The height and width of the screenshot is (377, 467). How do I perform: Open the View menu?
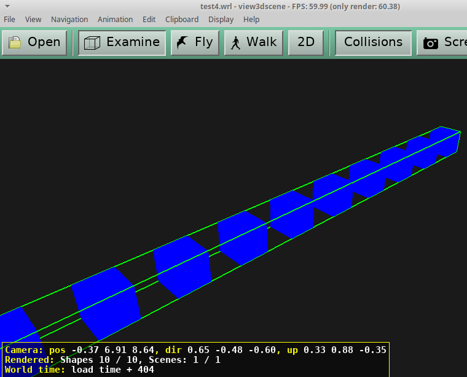[x=33, y=19]
